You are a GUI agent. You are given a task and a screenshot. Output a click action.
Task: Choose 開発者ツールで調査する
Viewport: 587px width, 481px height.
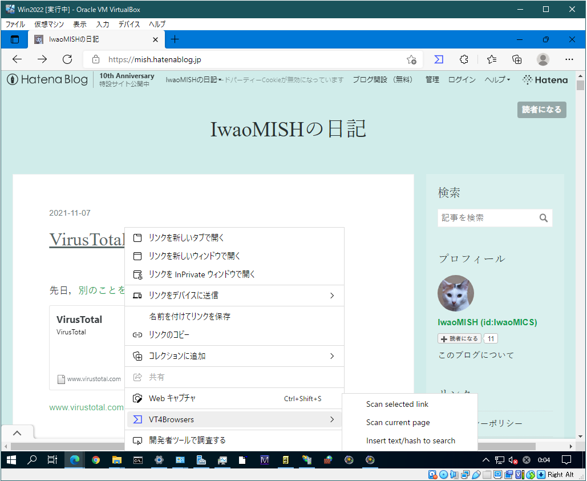234,440
